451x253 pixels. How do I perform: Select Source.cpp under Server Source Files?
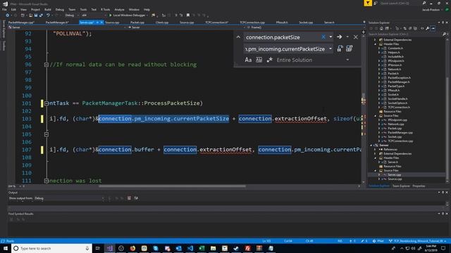coord(395,179)
